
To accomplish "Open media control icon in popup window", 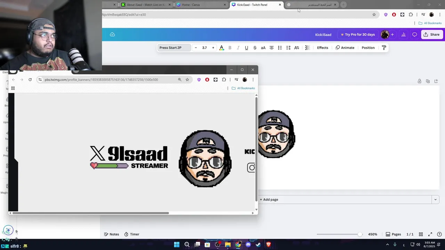I will tap(236, 80).
